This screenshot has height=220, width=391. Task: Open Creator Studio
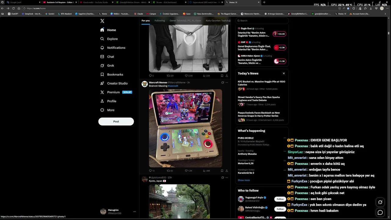(x=114, y=83)
